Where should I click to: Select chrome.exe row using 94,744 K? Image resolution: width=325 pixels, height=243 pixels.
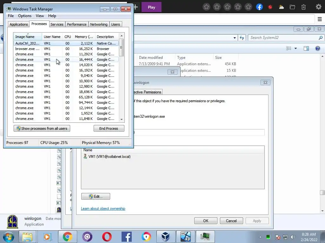pyautogui.click(x=66, y=103)
